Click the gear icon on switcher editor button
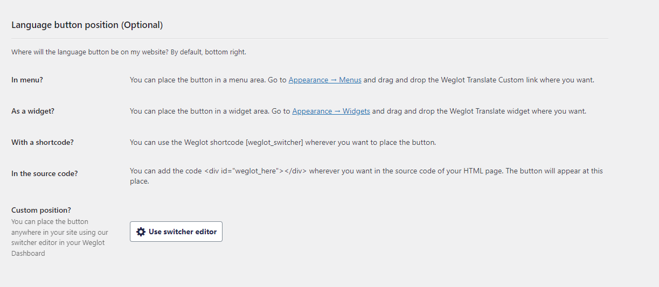Image resolution: width=659 pixels, height=287 pixels. (141, 232)
